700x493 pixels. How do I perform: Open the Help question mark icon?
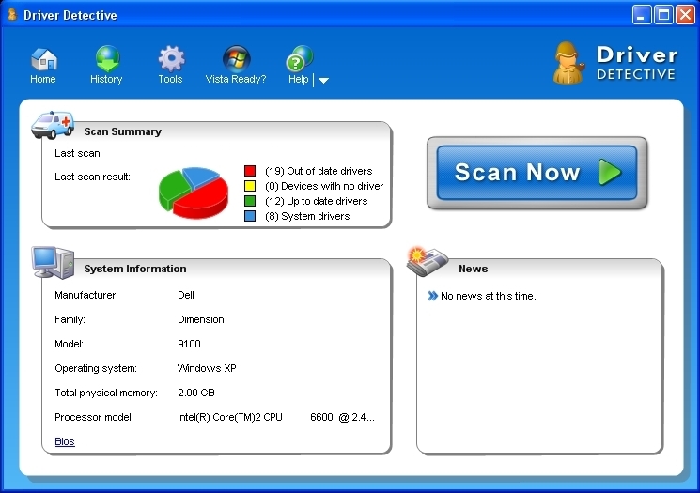(299, 59)
